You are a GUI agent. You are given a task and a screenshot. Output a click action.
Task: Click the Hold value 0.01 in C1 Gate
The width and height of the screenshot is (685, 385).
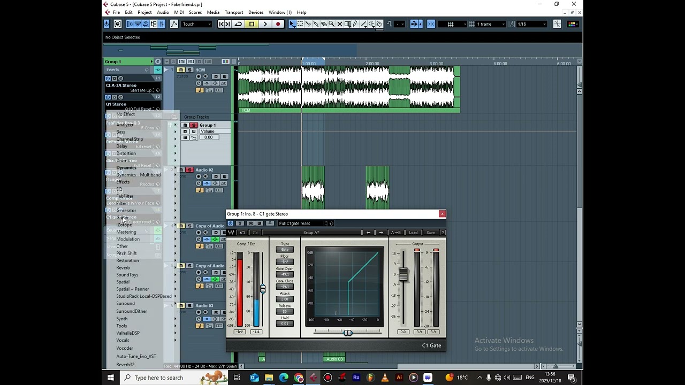tap(285, 324)
